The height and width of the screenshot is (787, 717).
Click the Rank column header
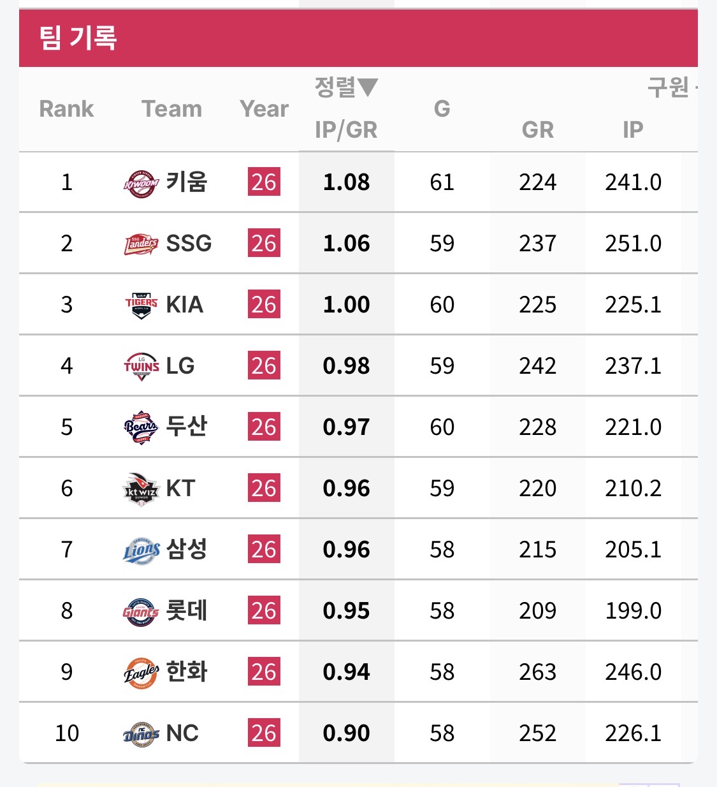66,109
